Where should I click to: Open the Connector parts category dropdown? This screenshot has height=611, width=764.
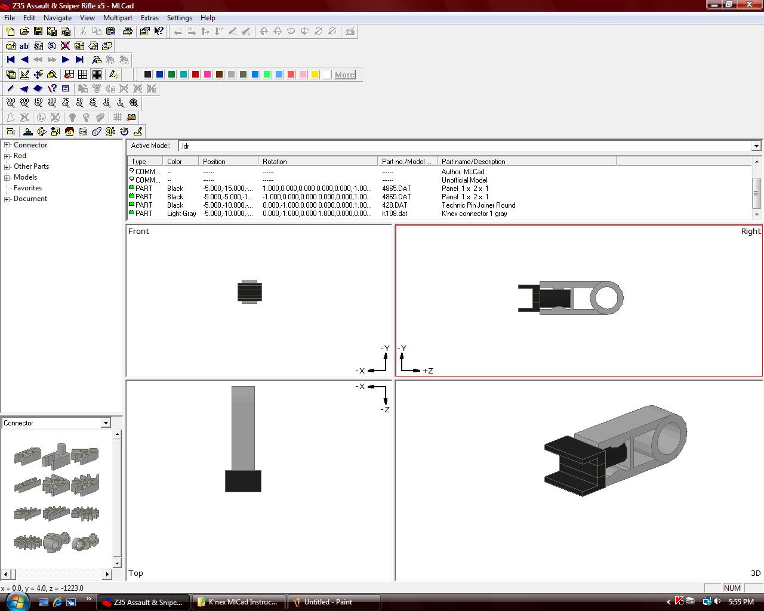coord(106,423)
